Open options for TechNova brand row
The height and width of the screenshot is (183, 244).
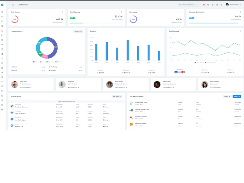122,106
